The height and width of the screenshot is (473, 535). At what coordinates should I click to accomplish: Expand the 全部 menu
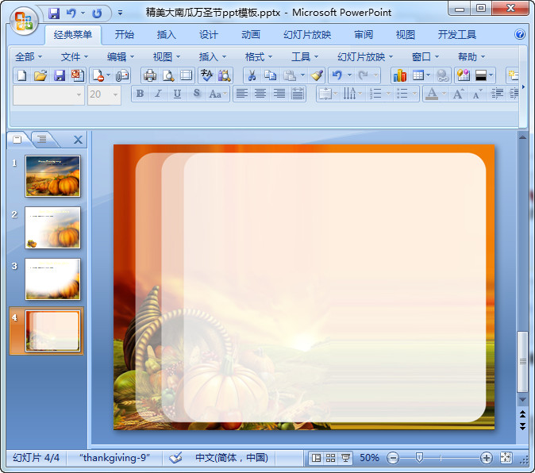(x=28, y=56)
